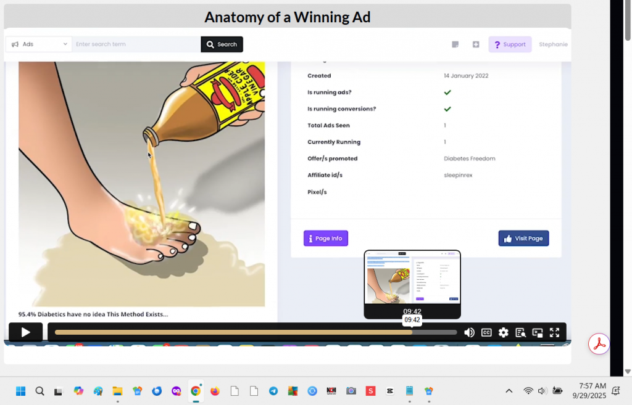Click the plus square icon in header
The height and width of the screenshot is (405, 632).
[x=476, y=44]
